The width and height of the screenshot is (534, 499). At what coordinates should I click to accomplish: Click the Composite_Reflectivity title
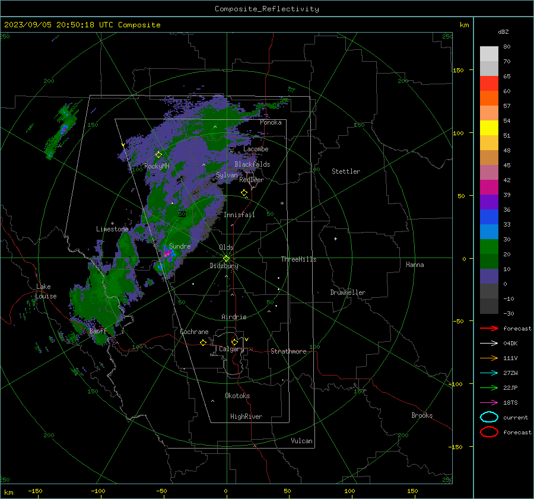coord(267,9)
